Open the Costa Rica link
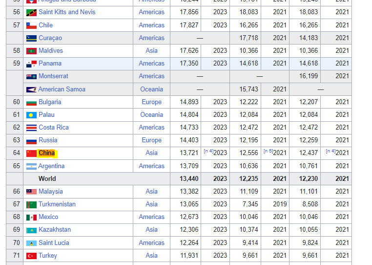372x265 pixels. tap(54, 128)
